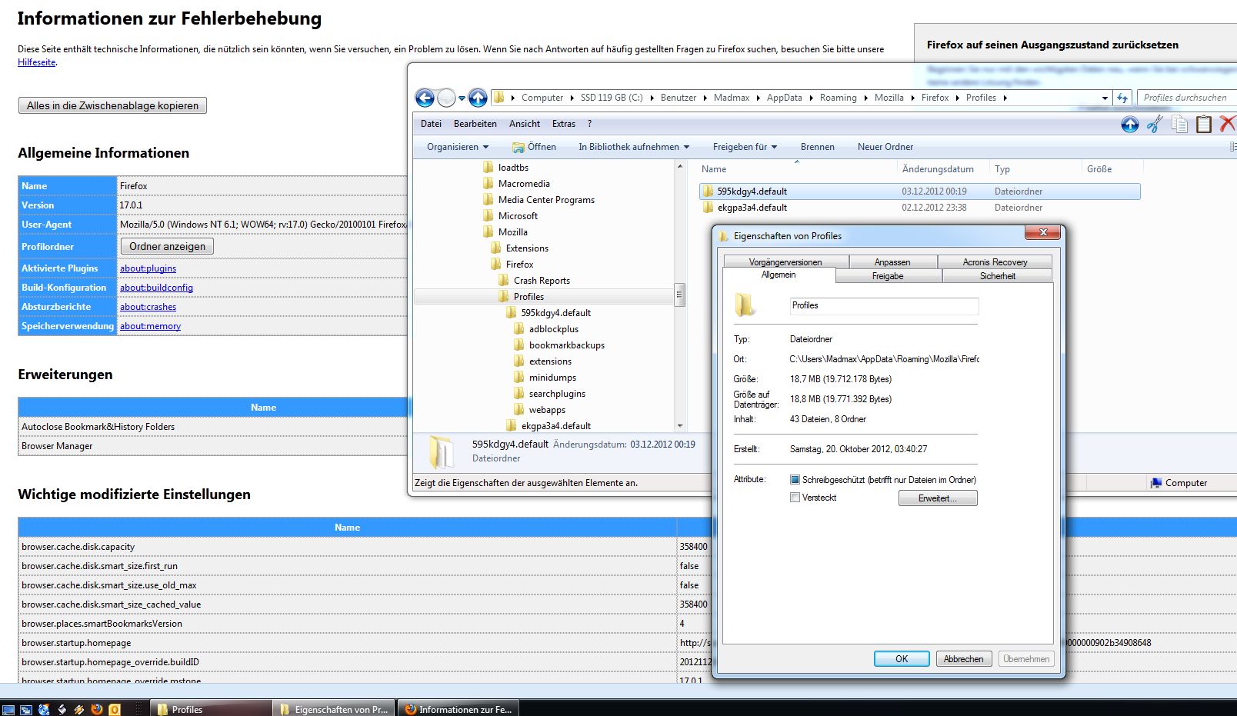Click the clipboard Paste icon
The width and height of the screenshot is (1237, 716).
1204,124
